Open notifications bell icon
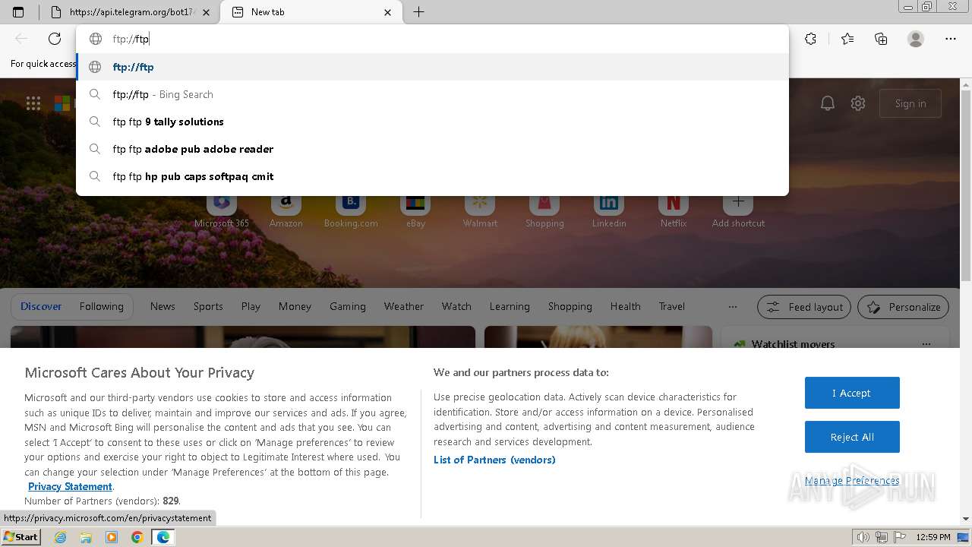This screenshot has width=972, height=547. tap(828, 103)
